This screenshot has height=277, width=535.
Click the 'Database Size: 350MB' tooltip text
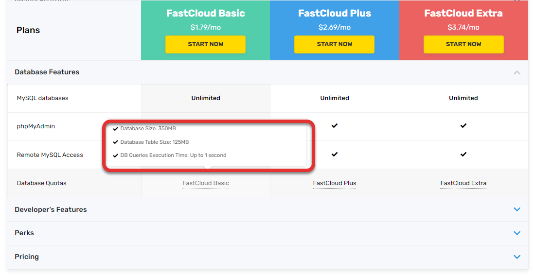[x=148, y=128]
